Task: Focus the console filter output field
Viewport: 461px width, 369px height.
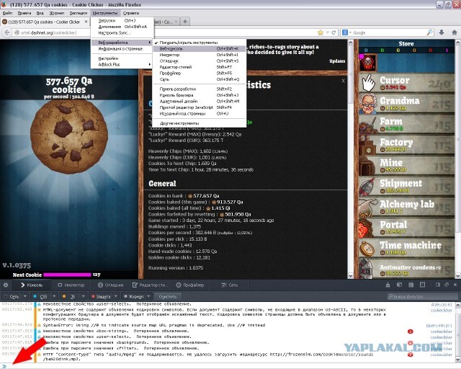Action: click(x=421, y=296)
